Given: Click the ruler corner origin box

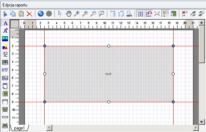Looking at the screenshot, I should (x=14, y=24).
